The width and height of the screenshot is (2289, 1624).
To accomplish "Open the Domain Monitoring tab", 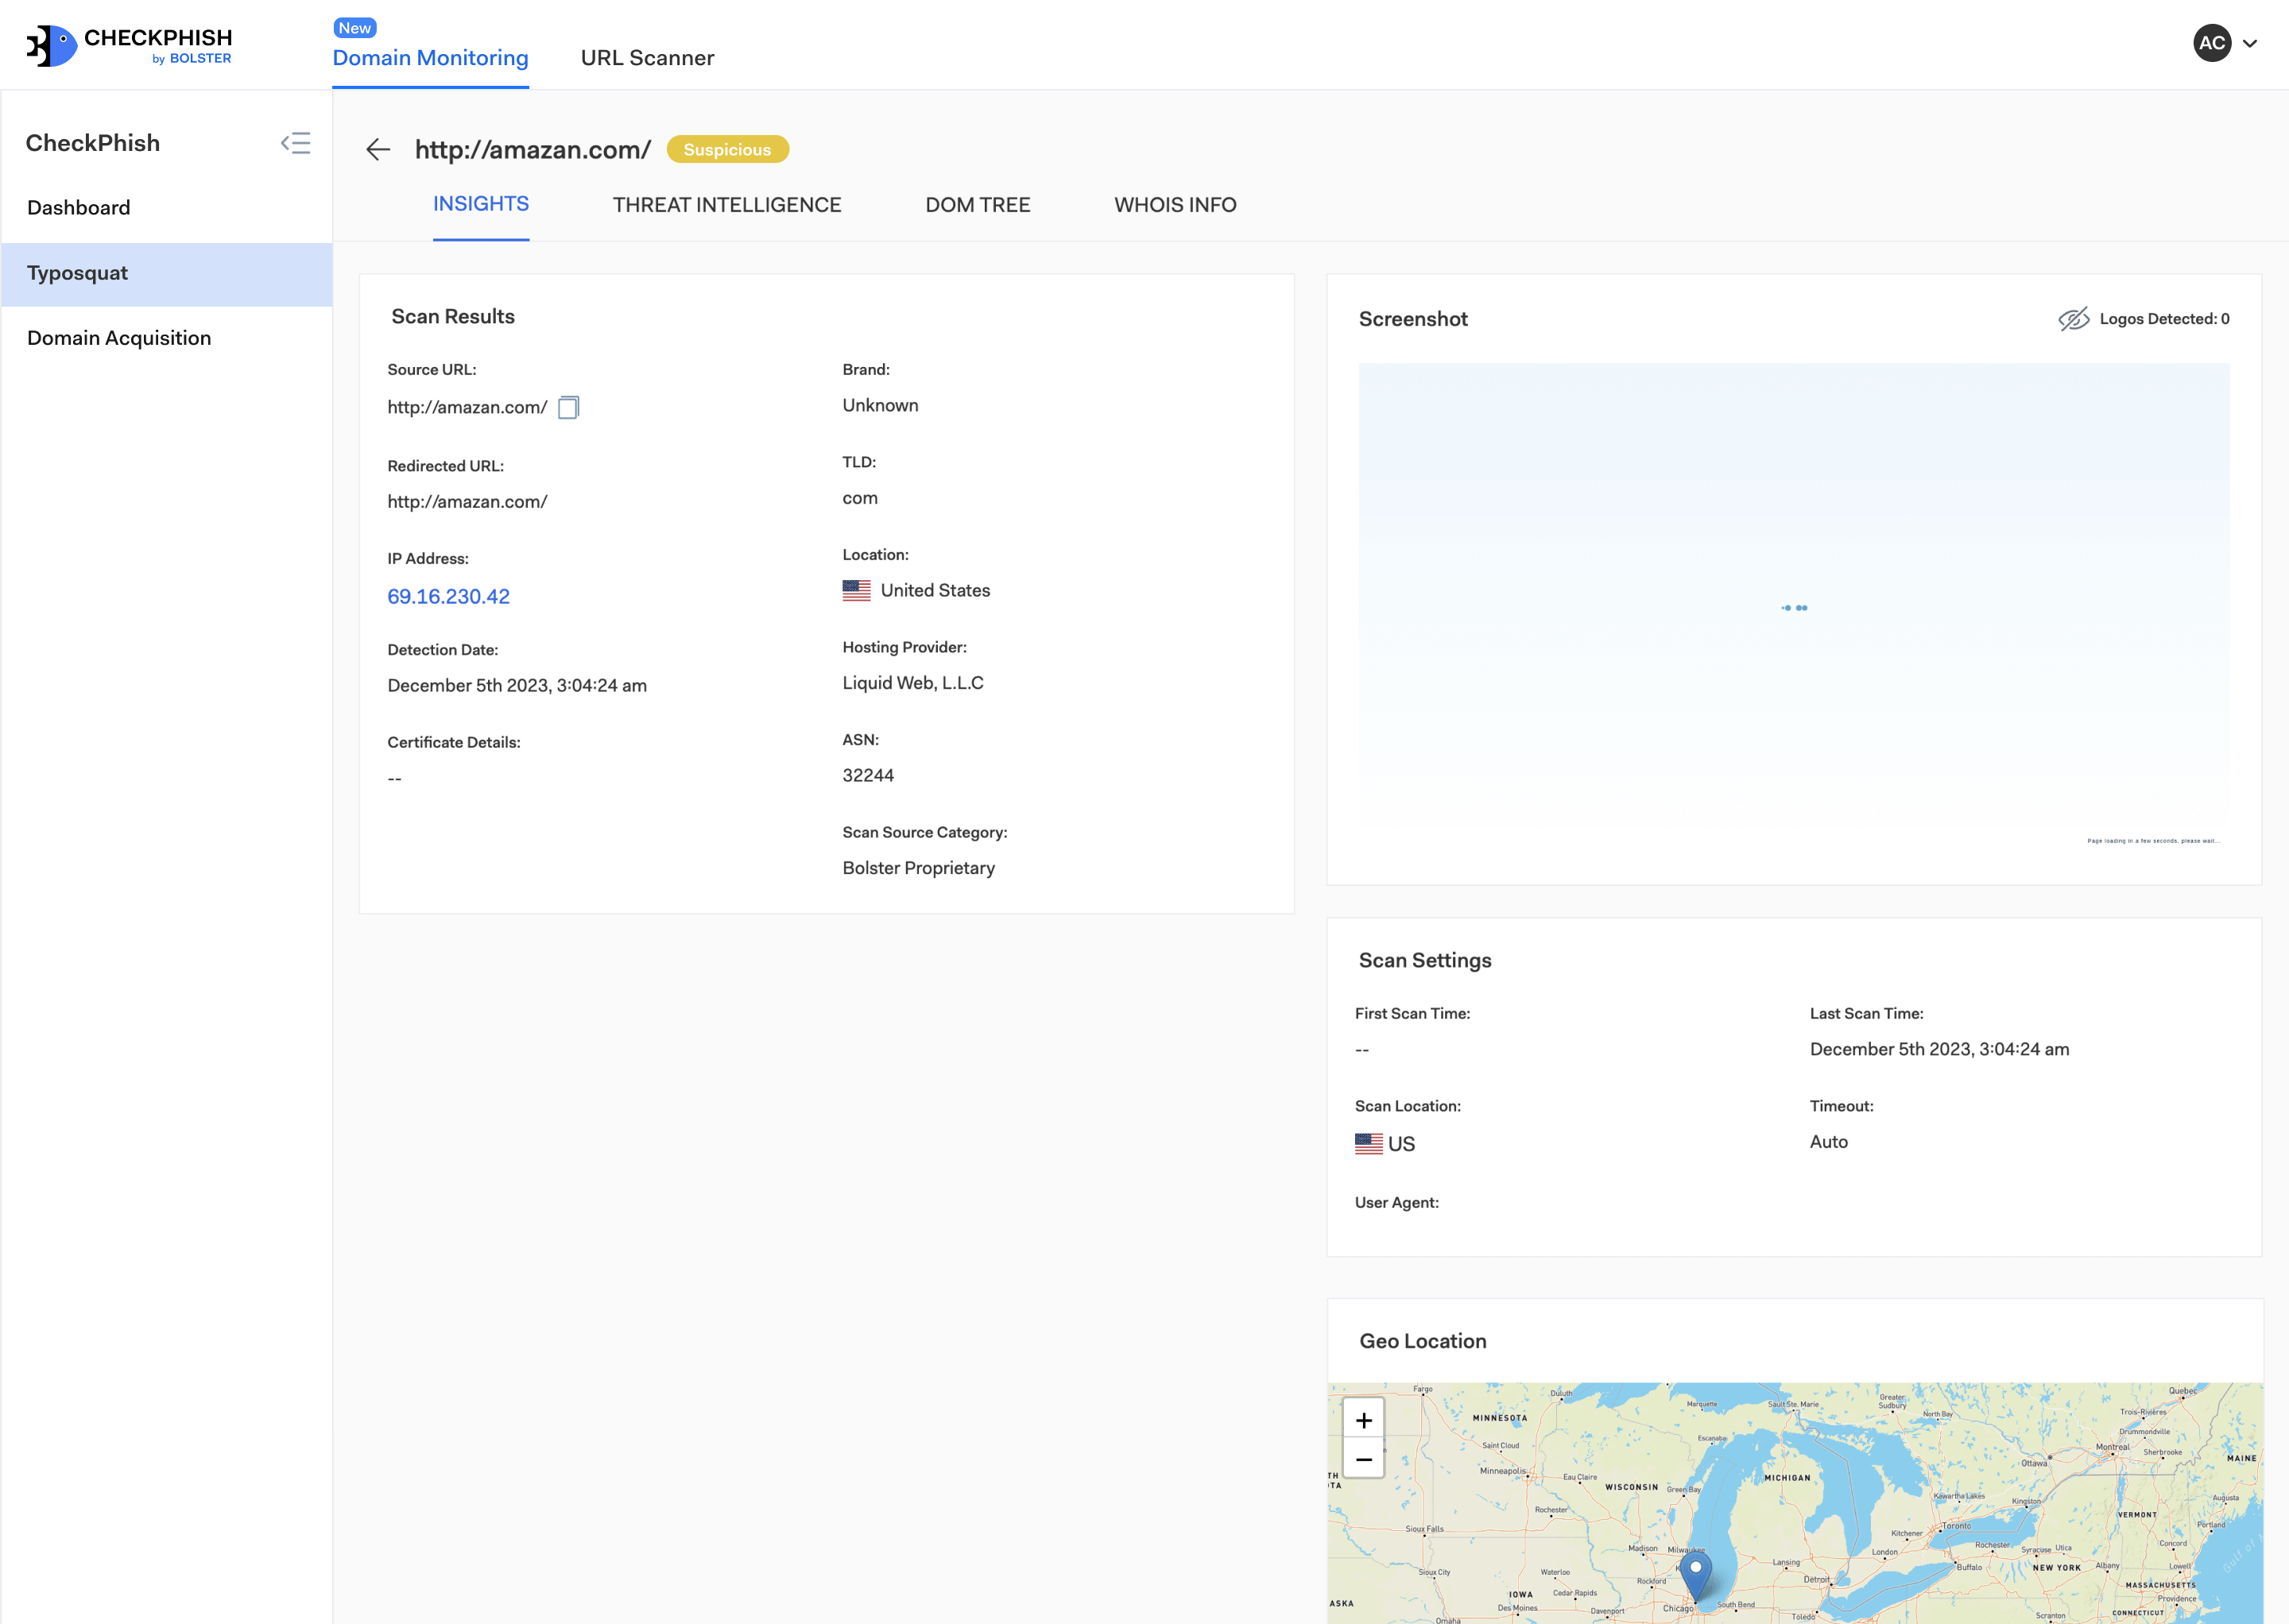I will [x=430, y=58].
